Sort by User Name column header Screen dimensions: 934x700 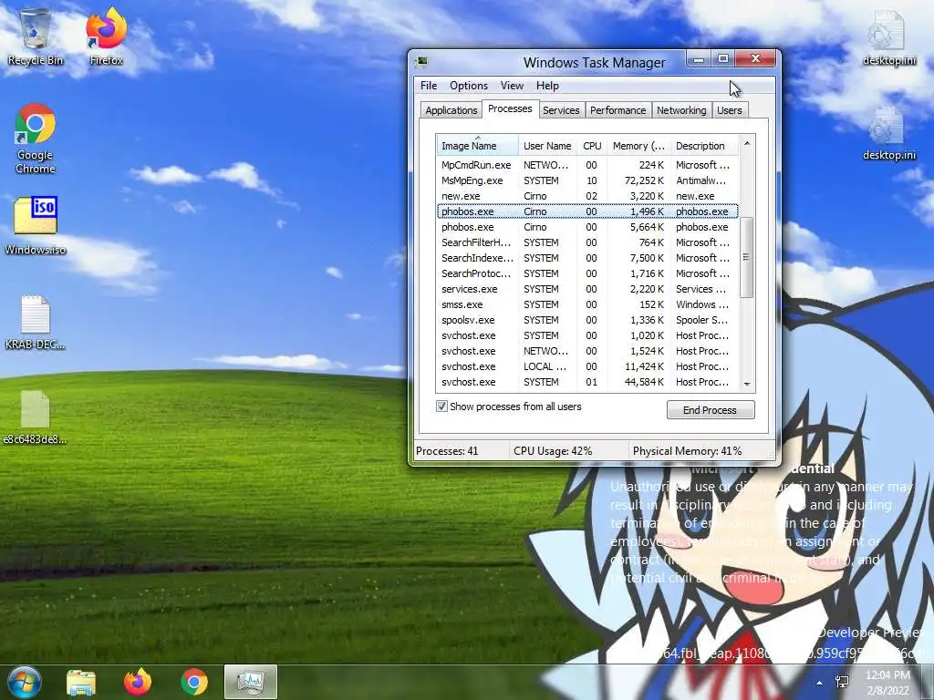547,146
